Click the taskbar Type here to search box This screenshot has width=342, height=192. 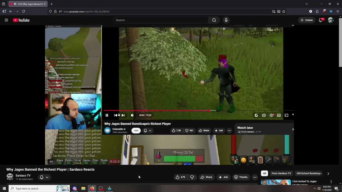click(x=39, y=189)
